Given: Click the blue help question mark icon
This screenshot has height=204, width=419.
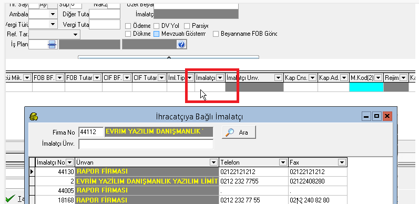Looking at the screenshot, I should [181, 44].
